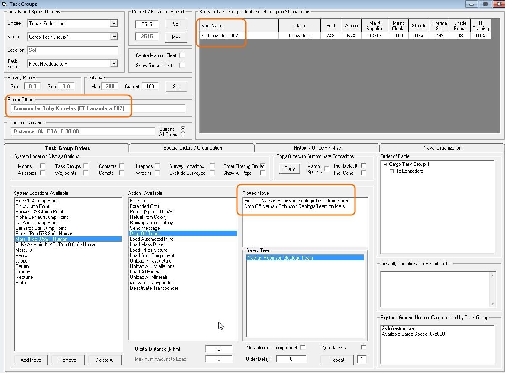Select the All Orders radio button
Screen dimensions: 505x373
183,134
